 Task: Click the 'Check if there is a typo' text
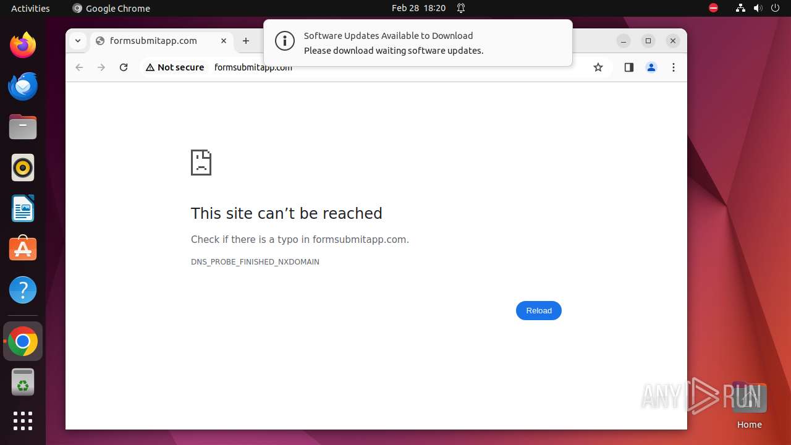click(x=300, y=240)
